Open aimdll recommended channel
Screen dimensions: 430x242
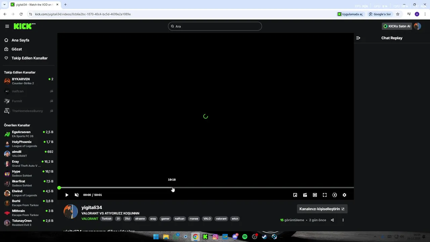[x=29, y=154]
